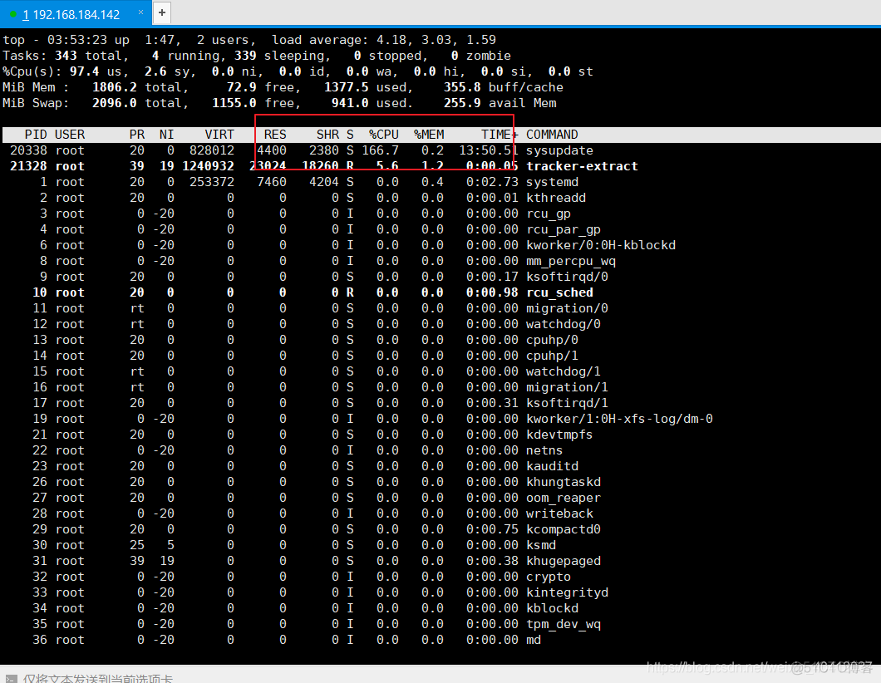Click the %CPU column header
The image size is (881, 683).
(x=384, y=135)
